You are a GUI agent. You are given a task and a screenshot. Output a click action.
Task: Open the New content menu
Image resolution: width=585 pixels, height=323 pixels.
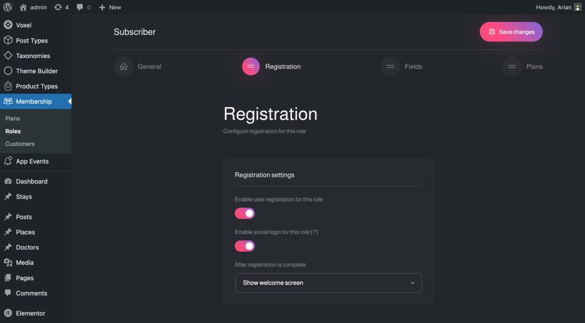pyautogui.click(x=110, y=7)
